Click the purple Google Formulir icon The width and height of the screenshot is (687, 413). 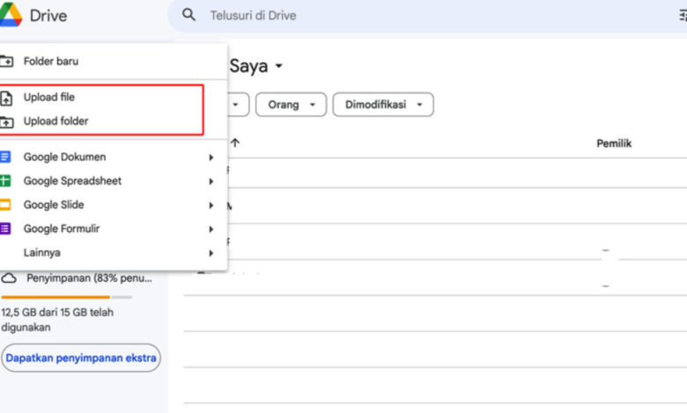[x=5, y=228]
